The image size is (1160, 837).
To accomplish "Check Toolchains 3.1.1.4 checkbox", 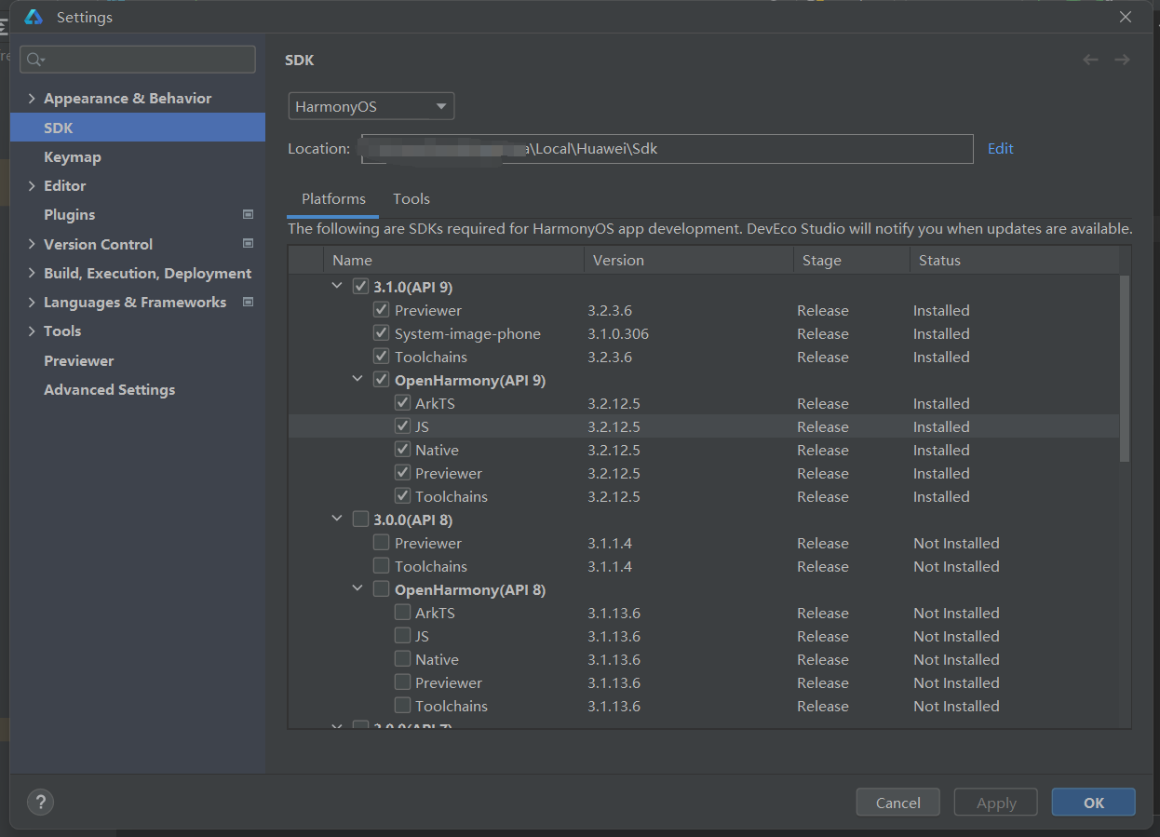I will tap(381, 566).
